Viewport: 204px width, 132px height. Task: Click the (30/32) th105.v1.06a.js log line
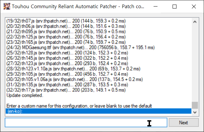point(75,79)
